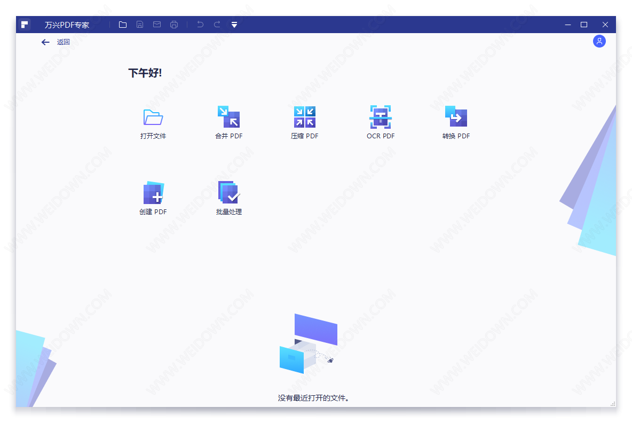632x423 pixels.
Task: Click the redo arrow in title bar
Action: point(217,25)
